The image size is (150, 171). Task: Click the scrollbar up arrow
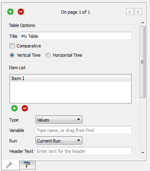pos(143,23)
